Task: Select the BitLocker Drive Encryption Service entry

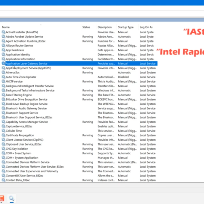Action: 27,99
